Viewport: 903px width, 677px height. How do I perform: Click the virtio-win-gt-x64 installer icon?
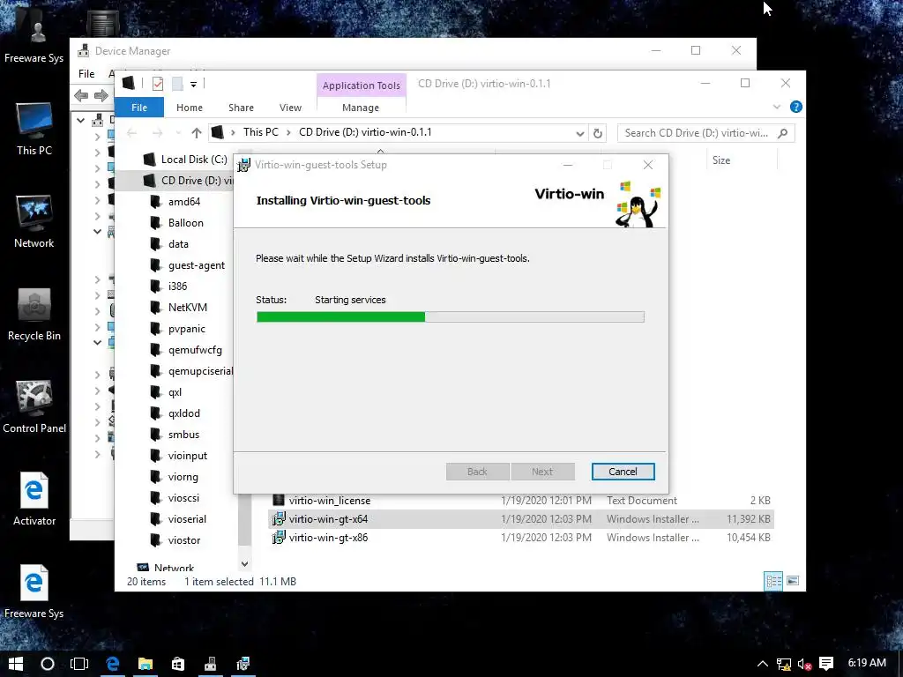pyautogui.click(x=278, y=518)
